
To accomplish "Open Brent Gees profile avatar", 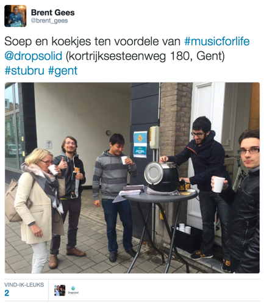I will [x=15, y=16].
